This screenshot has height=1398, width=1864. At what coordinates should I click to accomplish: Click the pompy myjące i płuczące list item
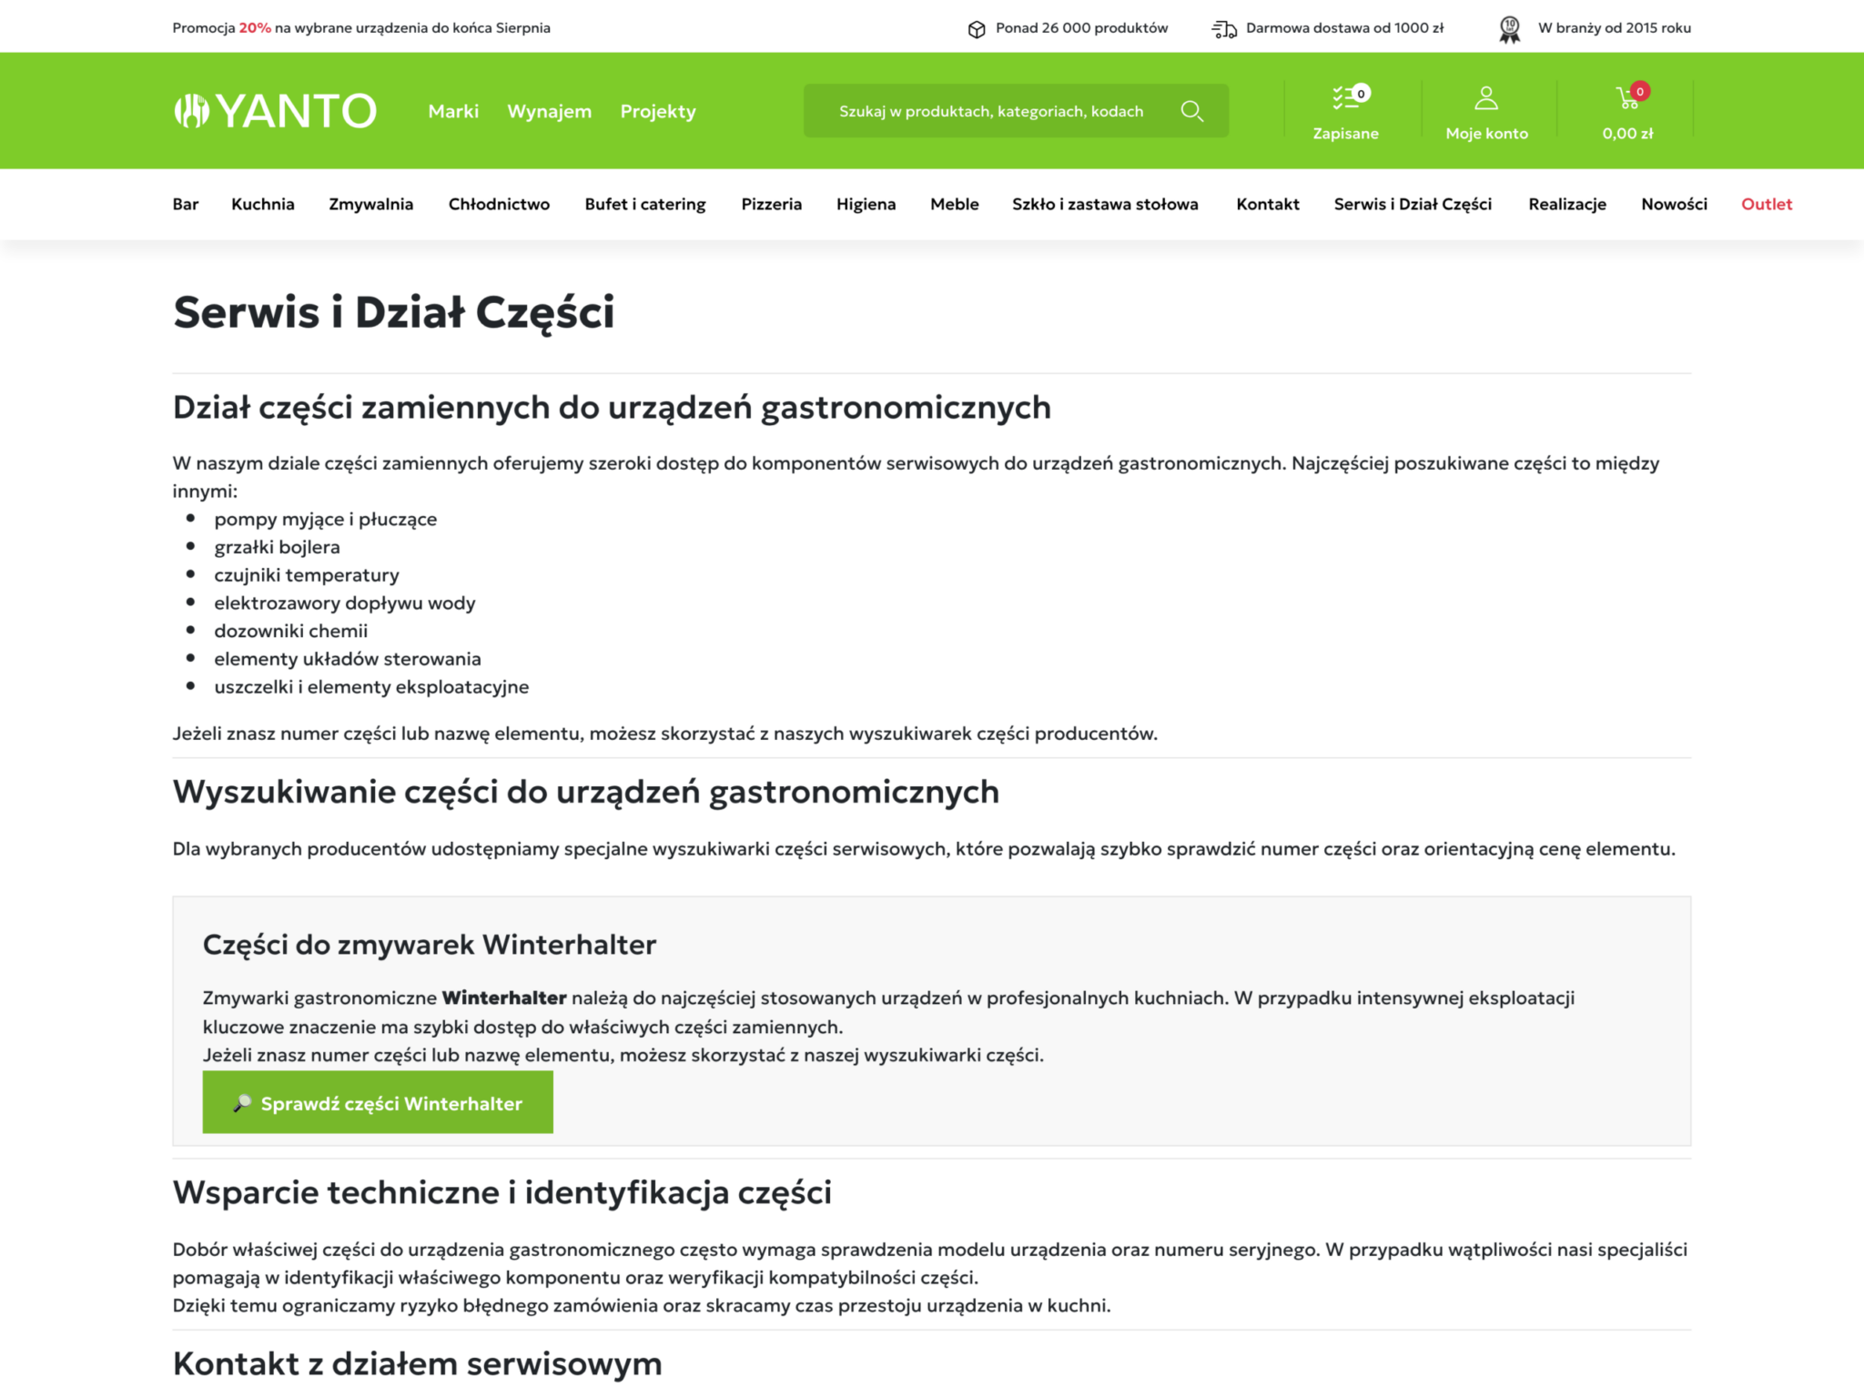326,519
